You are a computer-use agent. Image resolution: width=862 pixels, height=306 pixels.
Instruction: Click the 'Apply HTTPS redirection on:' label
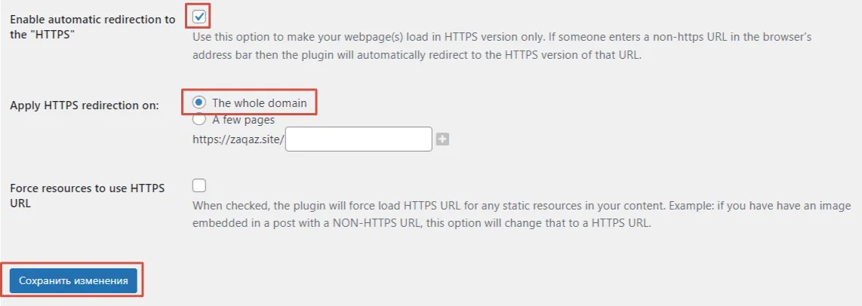pyautogui.click(x=85, y=106)
